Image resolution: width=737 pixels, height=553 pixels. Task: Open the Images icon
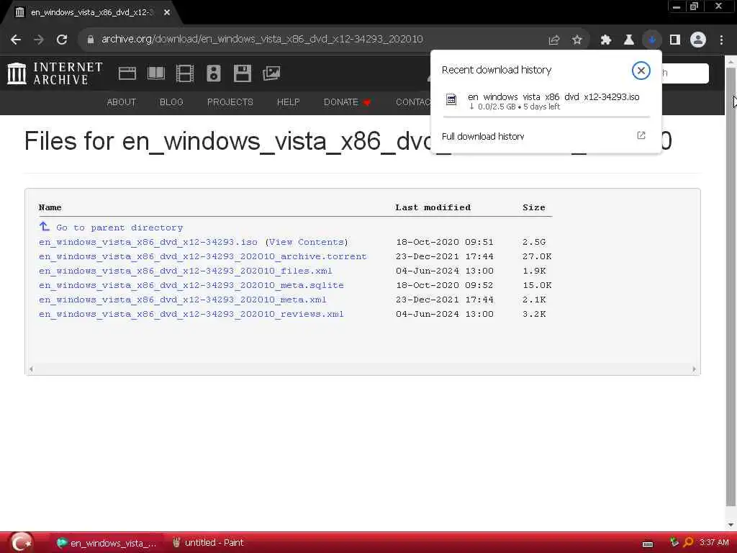pyautogui.click(x=271, y=73)
